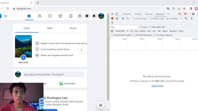The image size is (198, 111).
Task: Open the Chrome side panel icon
Action: tap(191, 9)
